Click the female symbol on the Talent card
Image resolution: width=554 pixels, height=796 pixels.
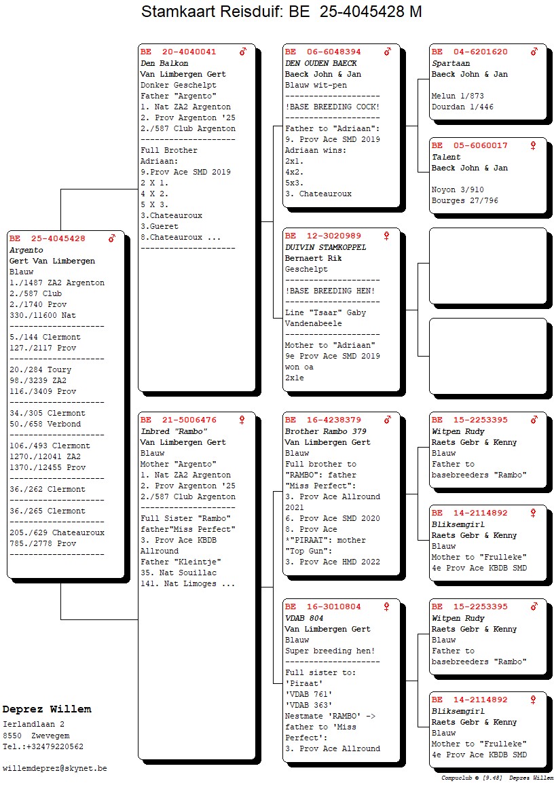[534, 145]
